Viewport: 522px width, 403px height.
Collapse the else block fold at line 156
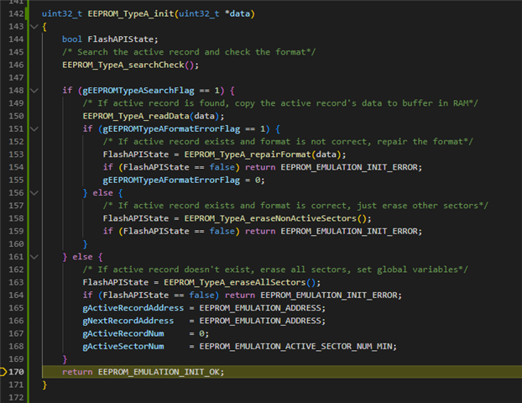34,193
